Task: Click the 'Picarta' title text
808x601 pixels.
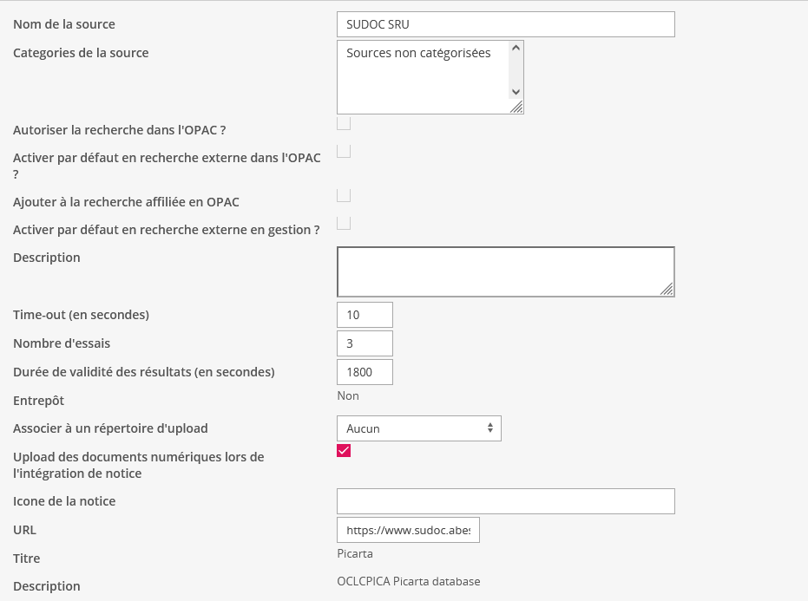Action: coord(355,553)
